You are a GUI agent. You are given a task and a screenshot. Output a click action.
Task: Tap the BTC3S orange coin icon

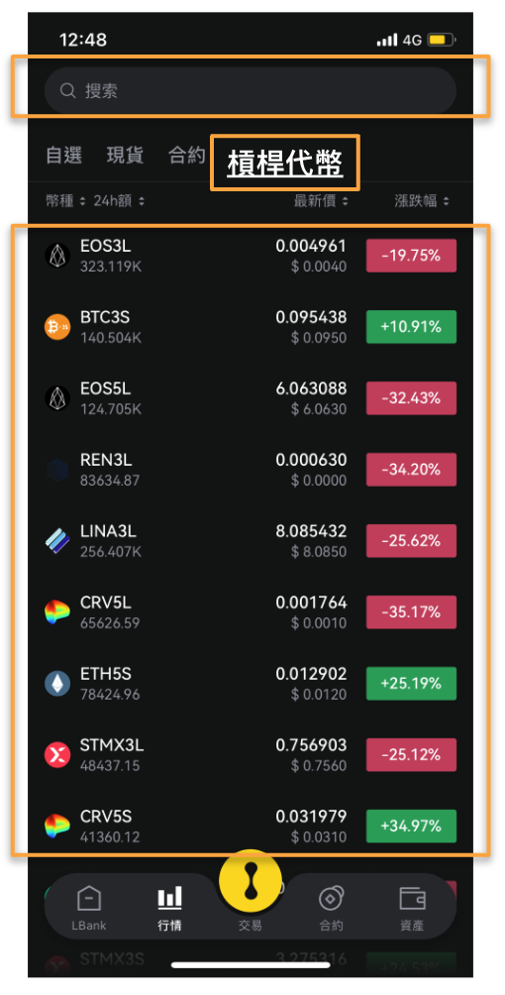(x=57, y=327)
